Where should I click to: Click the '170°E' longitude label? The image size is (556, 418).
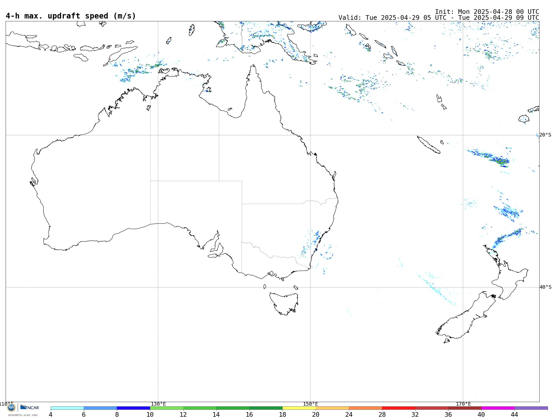(x=463, y=404)
